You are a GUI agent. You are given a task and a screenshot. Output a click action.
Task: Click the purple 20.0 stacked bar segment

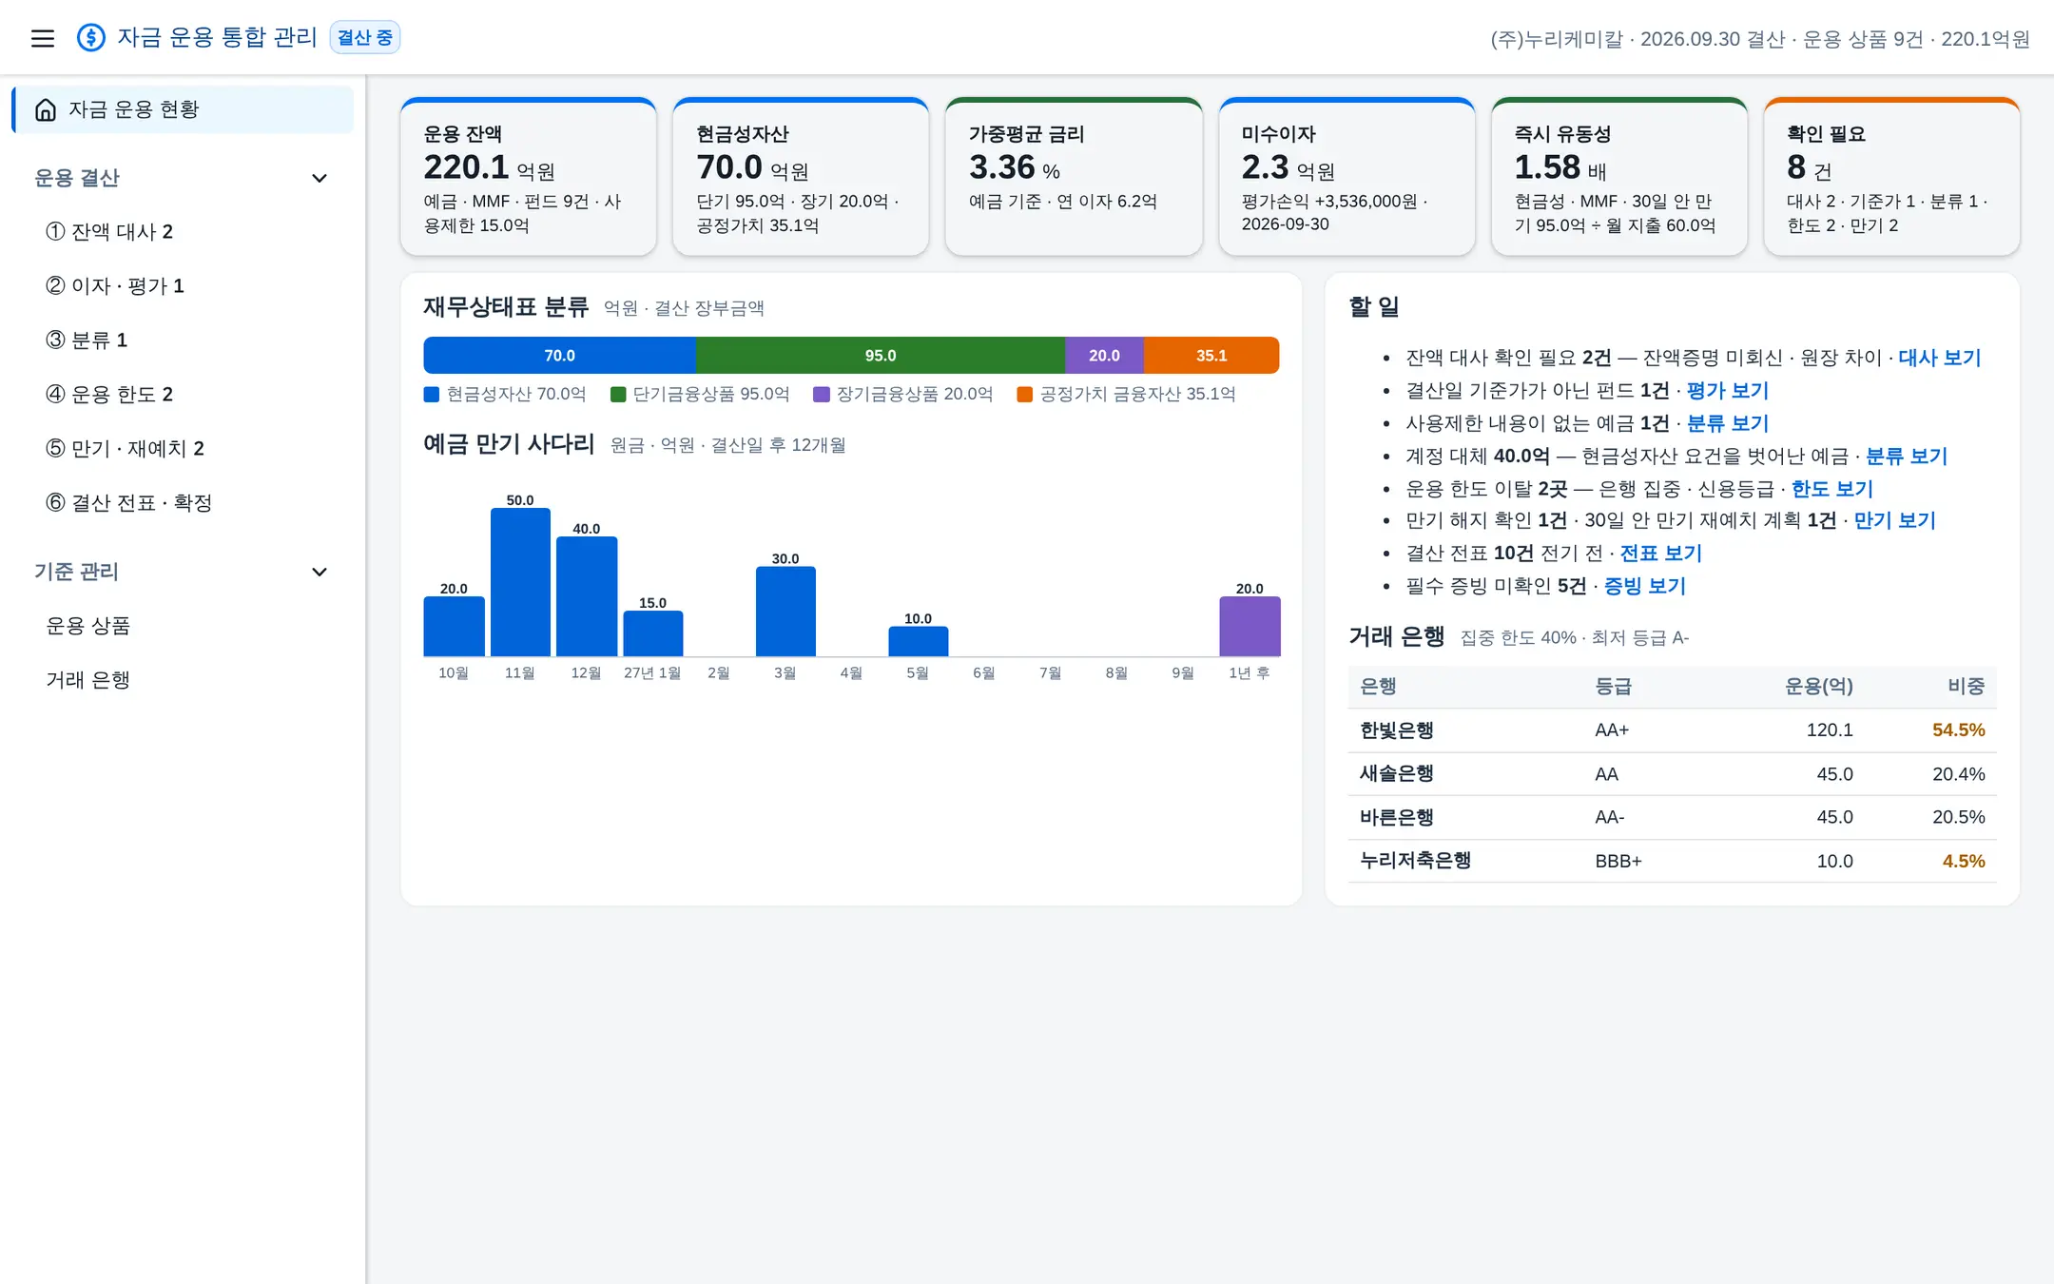1104,356
